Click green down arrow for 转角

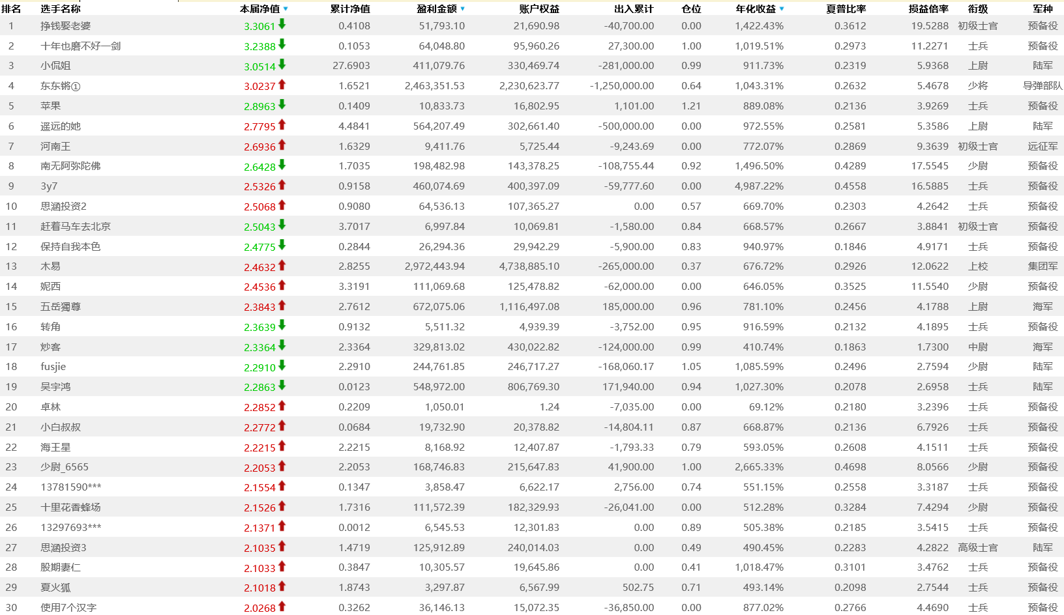pos(282,325)
